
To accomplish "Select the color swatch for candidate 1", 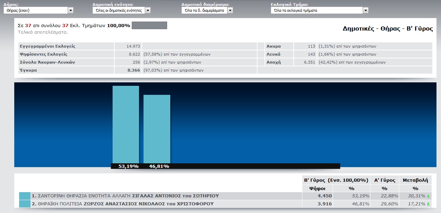I will [x=25, y=196].
